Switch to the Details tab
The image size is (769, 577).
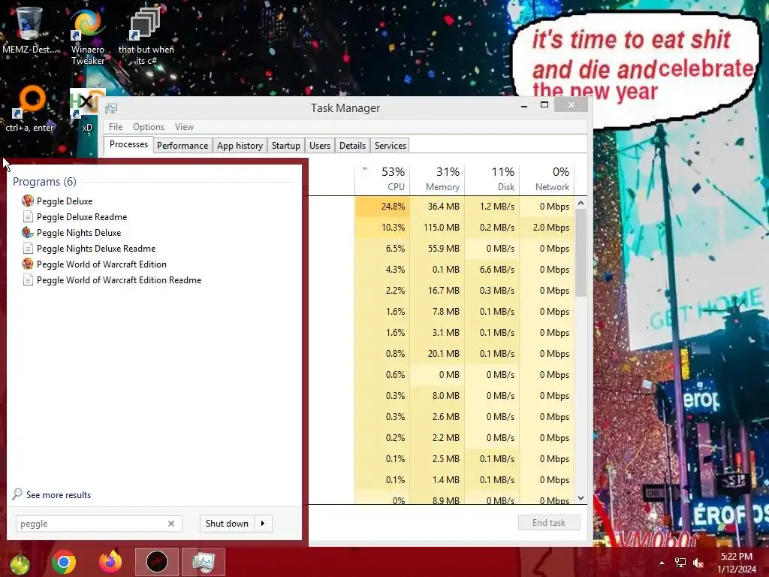click(353, 145)
